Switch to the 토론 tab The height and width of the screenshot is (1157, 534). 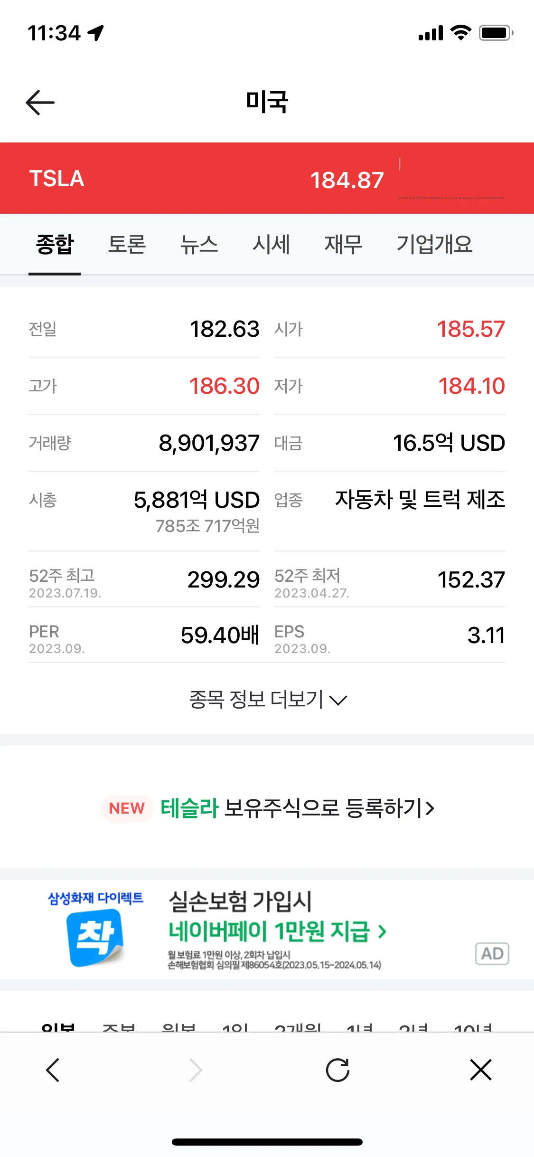127,245
